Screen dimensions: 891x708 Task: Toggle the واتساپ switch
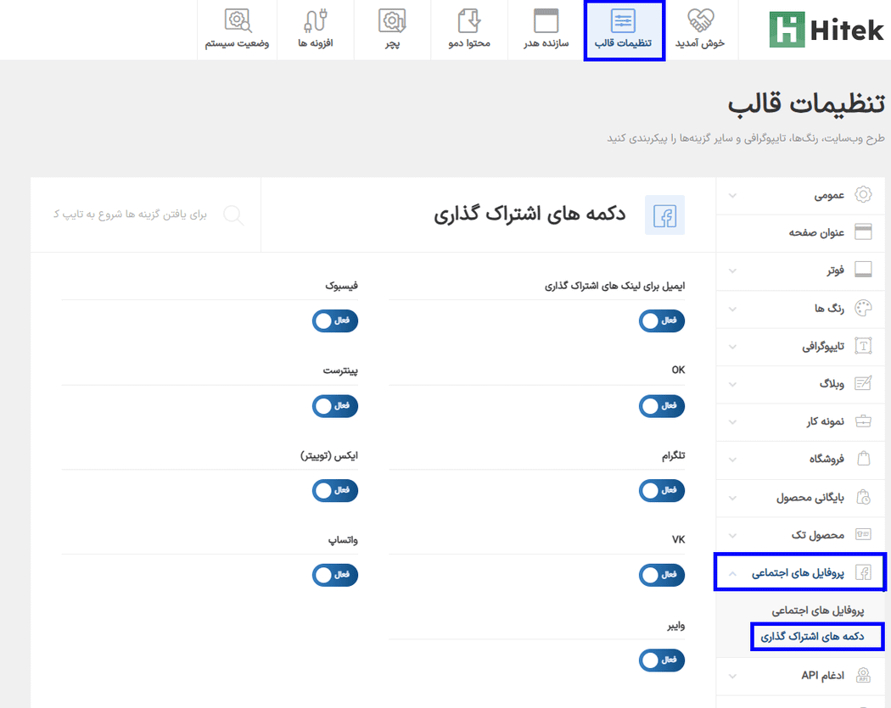click(334, 575)
